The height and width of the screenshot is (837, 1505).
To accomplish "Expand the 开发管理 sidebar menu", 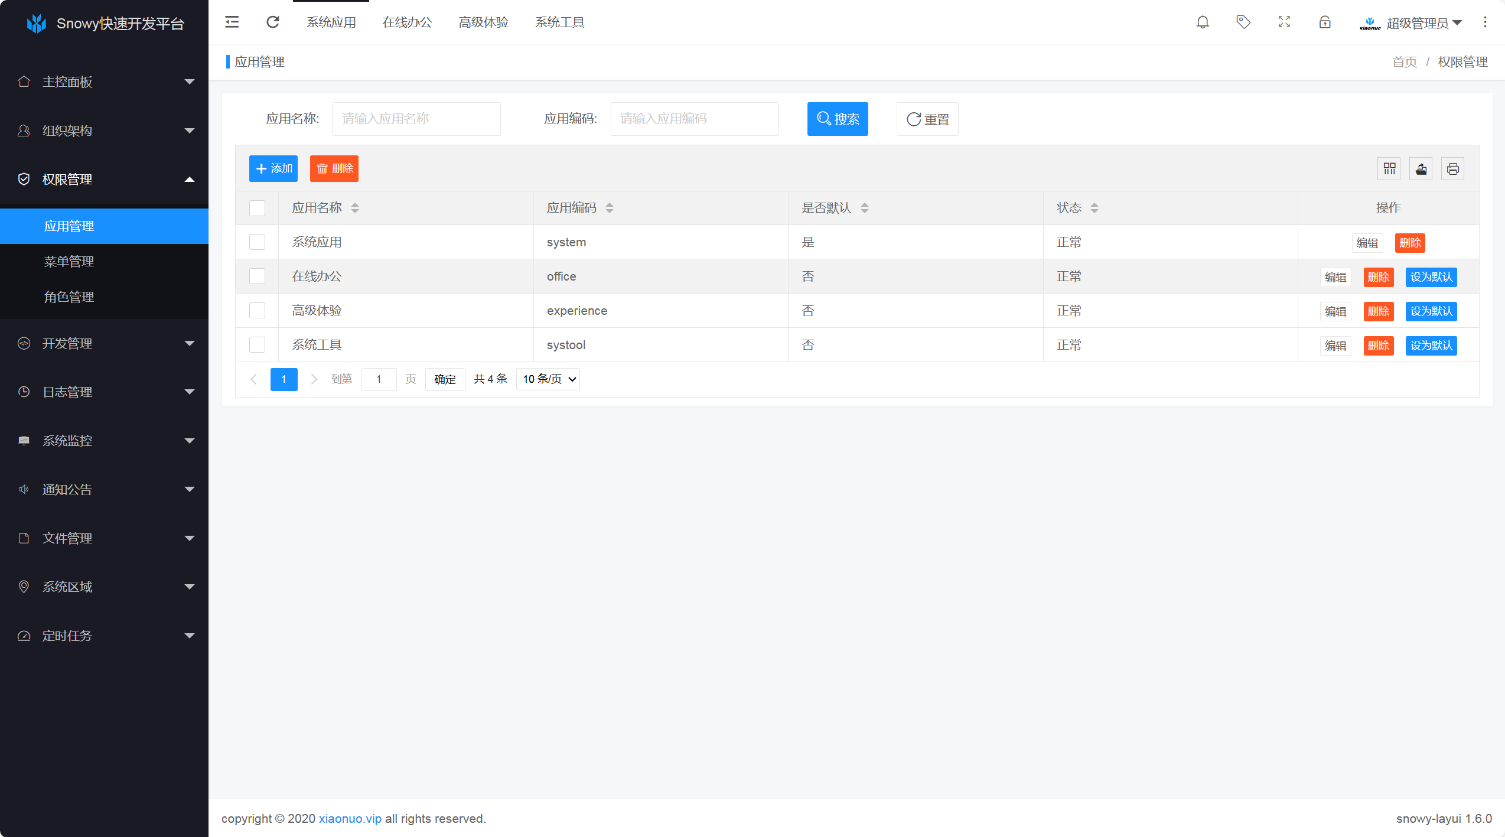I will coord(104,344).
